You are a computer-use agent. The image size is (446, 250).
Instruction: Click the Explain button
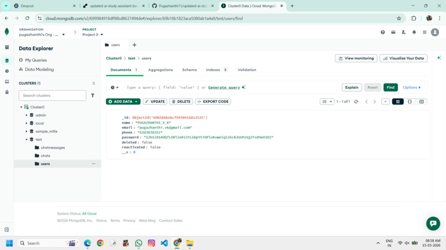(x=352, y=87)
